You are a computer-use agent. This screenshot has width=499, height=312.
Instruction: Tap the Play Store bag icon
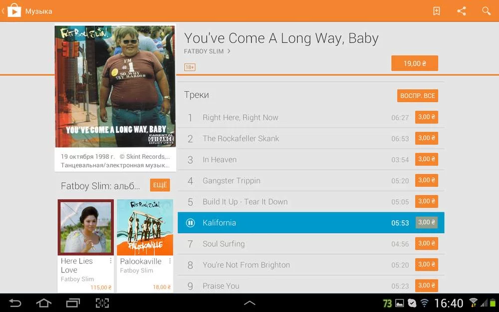click(x=14, y=11)
